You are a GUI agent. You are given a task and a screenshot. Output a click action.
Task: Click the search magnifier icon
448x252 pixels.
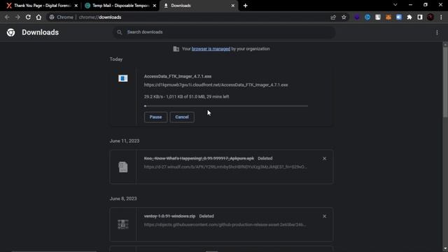[120, 32]
